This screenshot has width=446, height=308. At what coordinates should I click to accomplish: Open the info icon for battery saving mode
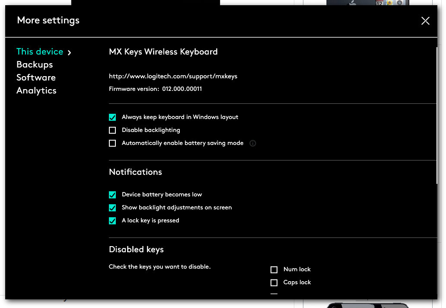coord(252,143)
